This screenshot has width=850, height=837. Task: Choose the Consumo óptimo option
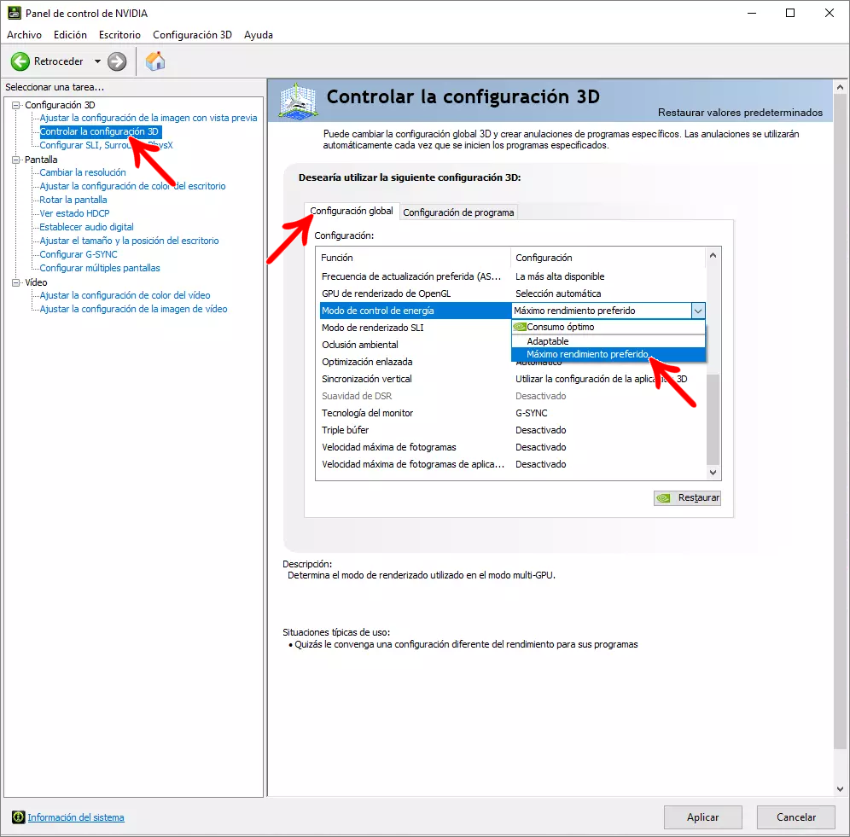click(x=608, y=327)
